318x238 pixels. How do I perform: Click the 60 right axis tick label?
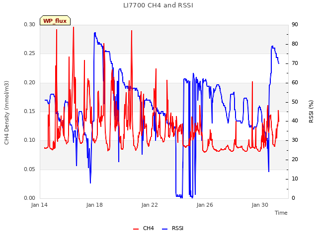(295, 82)
